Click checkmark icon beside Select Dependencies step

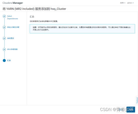coord(4,16)
